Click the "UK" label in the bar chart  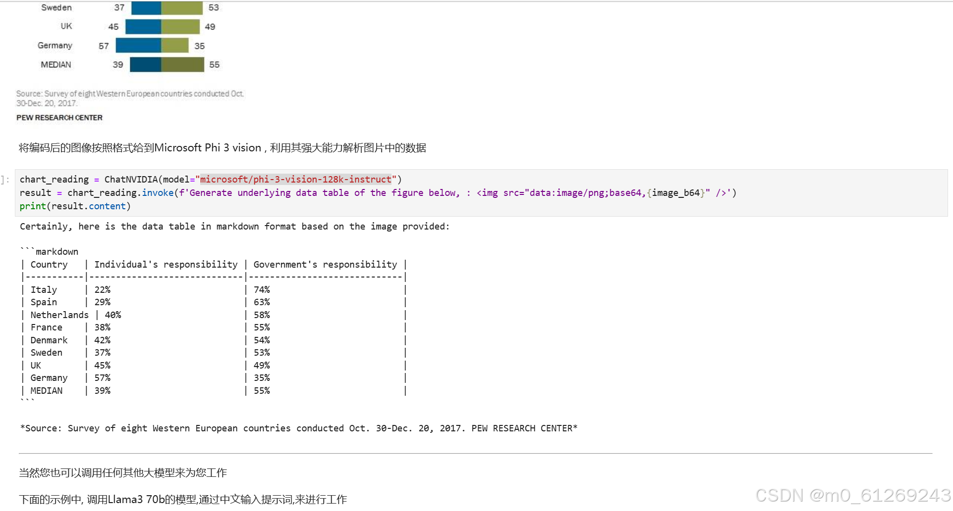click(x=66, y=26)
